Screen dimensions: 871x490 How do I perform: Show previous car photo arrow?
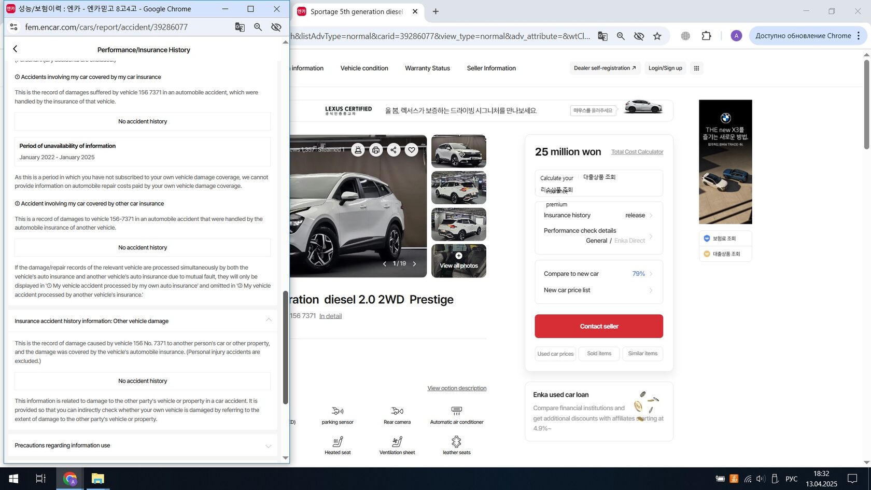pos(384,263)
